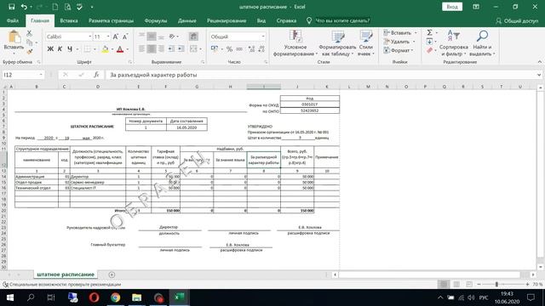Activate the Format Painter brush
Image resolution: width=545 pixels, height=306 pixels.
(x=30, y=51)
